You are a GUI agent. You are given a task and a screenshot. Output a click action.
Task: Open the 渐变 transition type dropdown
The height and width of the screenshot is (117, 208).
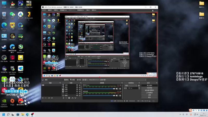[x=131, y=86]
